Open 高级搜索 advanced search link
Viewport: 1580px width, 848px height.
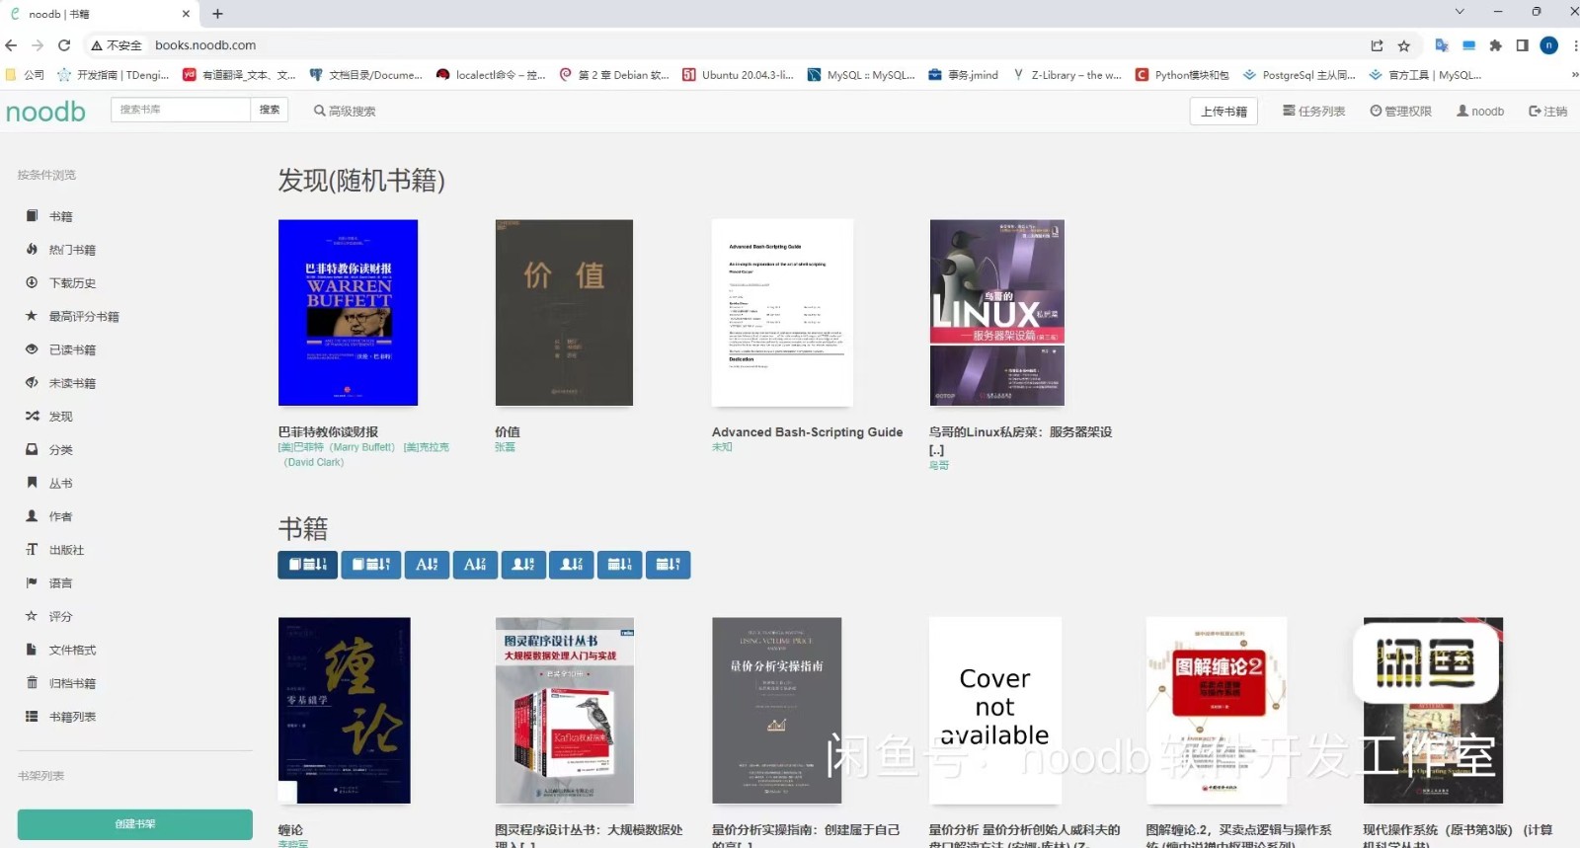[345, 112]
